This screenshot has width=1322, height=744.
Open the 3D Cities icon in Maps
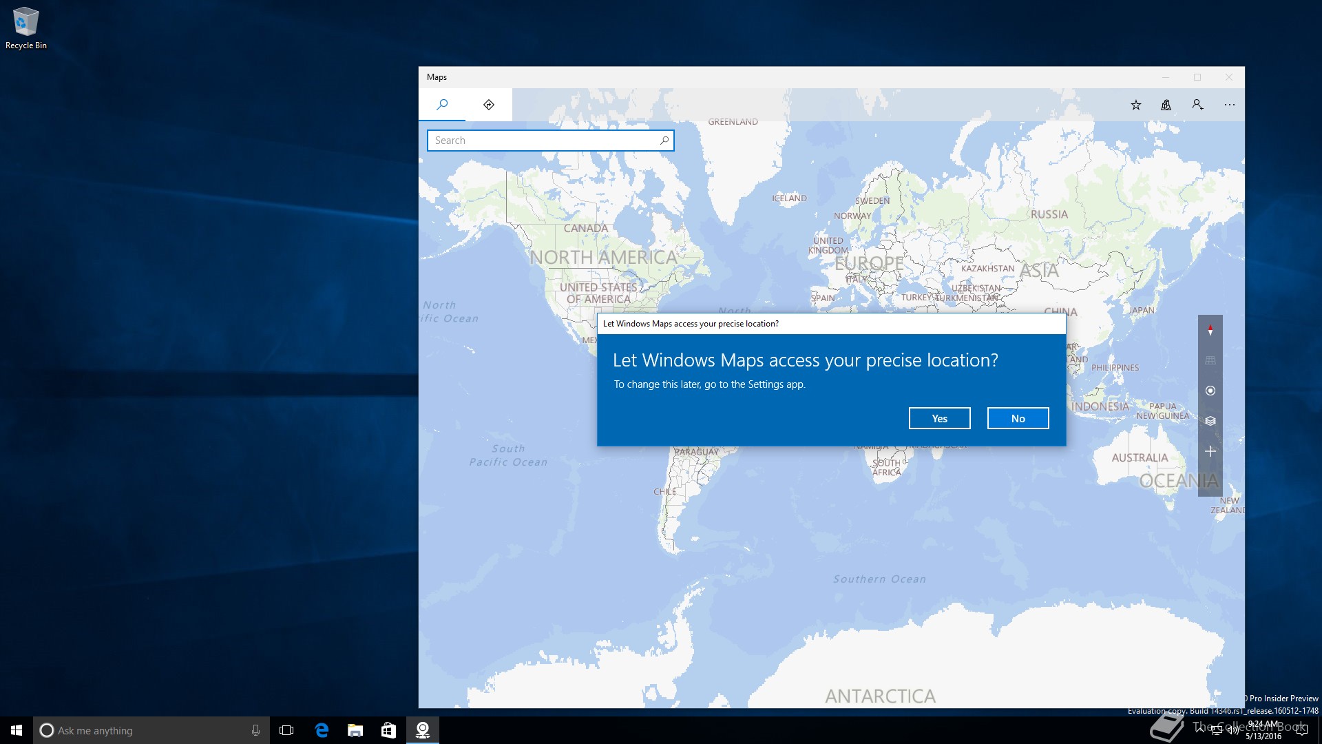pos(1166,105)
